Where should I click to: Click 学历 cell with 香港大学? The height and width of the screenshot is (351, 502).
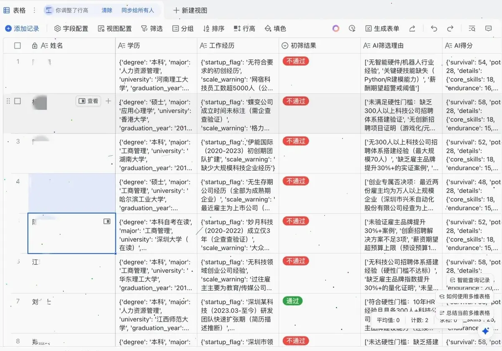156,113
